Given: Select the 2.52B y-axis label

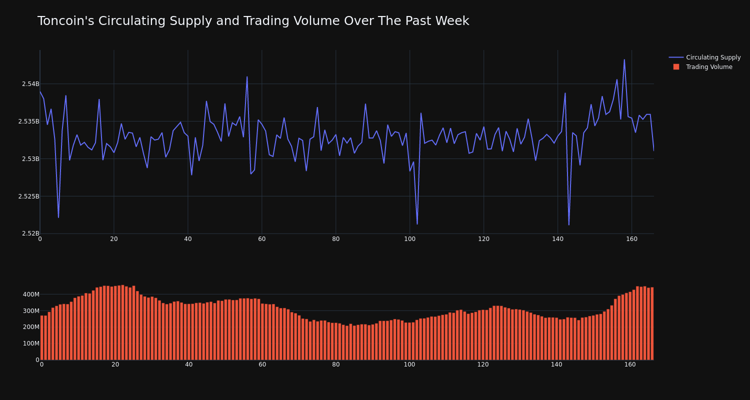Looking at the screenshot, I should coord(30,233).
